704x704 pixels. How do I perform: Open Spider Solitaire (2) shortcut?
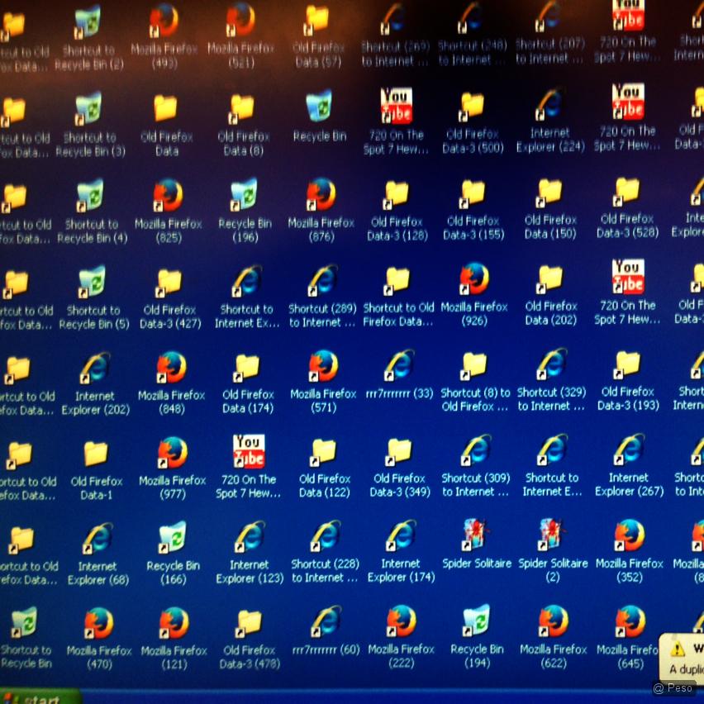coord(552,536)
